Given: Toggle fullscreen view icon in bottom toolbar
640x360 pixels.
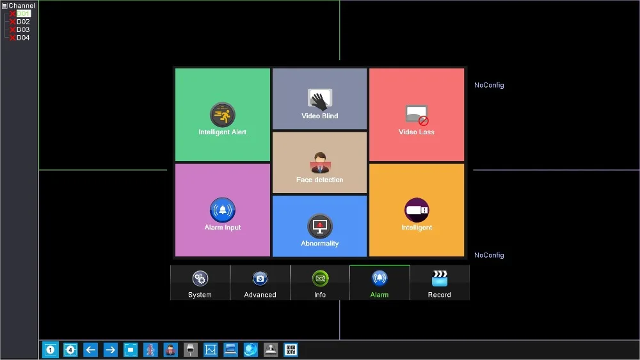Looking at the screenshot, I should [x=131, y=350].
